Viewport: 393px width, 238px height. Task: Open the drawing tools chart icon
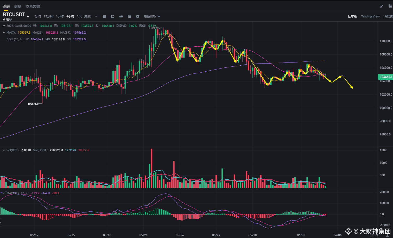coord(113,16)
